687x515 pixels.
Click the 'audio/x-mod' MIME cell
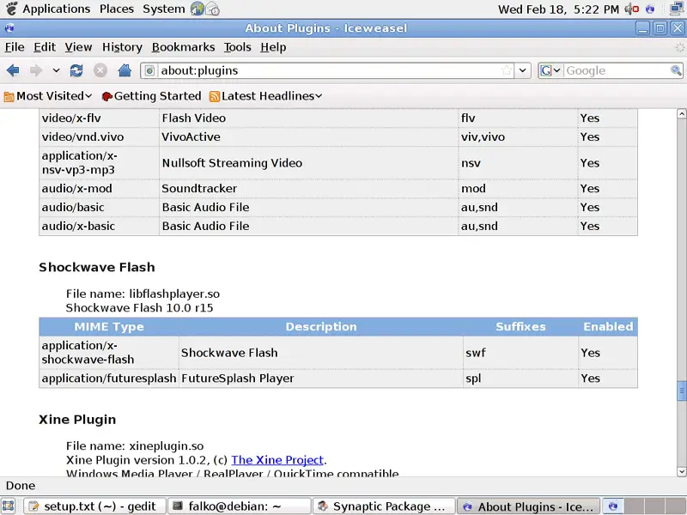[x=99, y=188]
